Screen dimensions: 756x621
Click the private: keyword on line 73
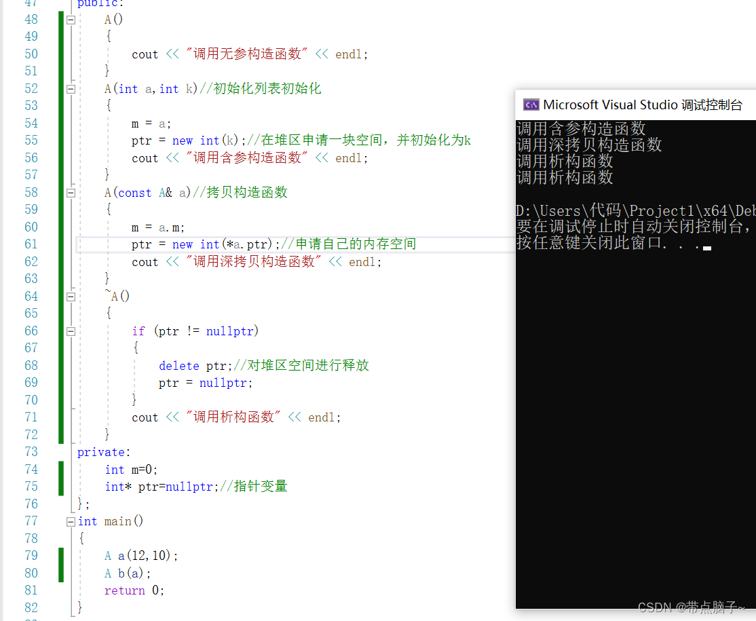tap(104, 452)
